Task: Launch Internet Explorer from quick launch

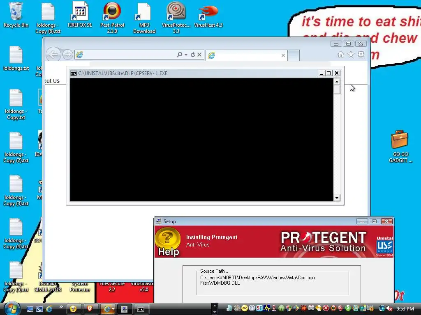Action: [x=49, y=309]
